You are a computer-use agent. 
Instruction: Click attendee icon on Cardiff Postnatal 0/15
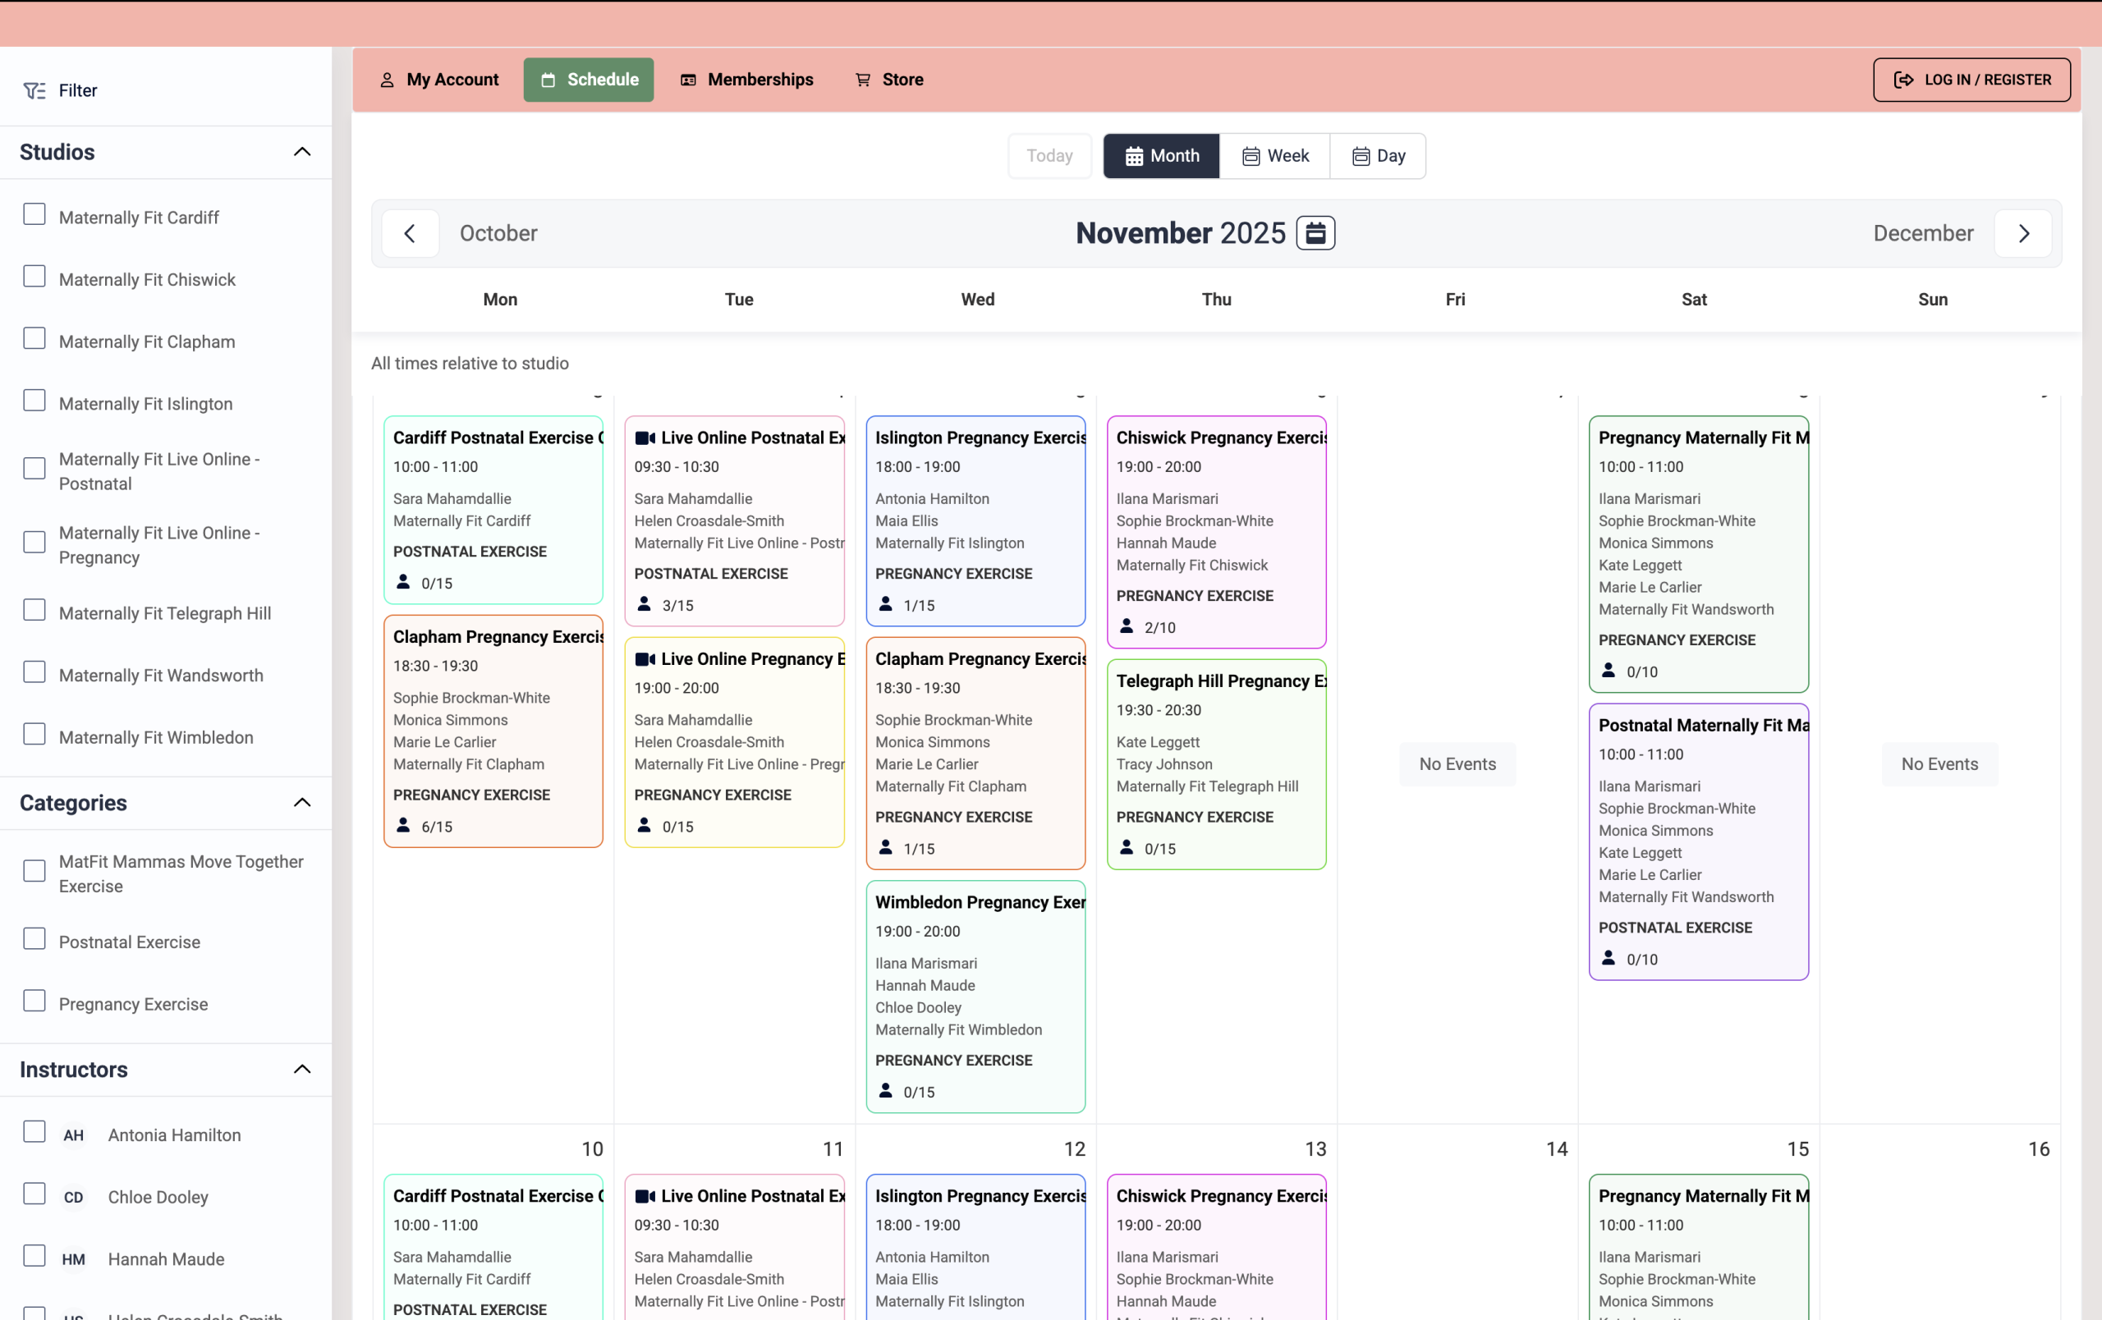403,582
